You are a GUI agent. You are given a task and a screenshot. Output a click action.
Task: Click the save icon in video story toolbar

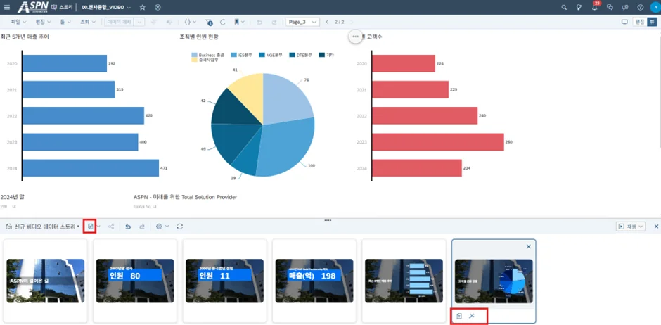(90, 227)
